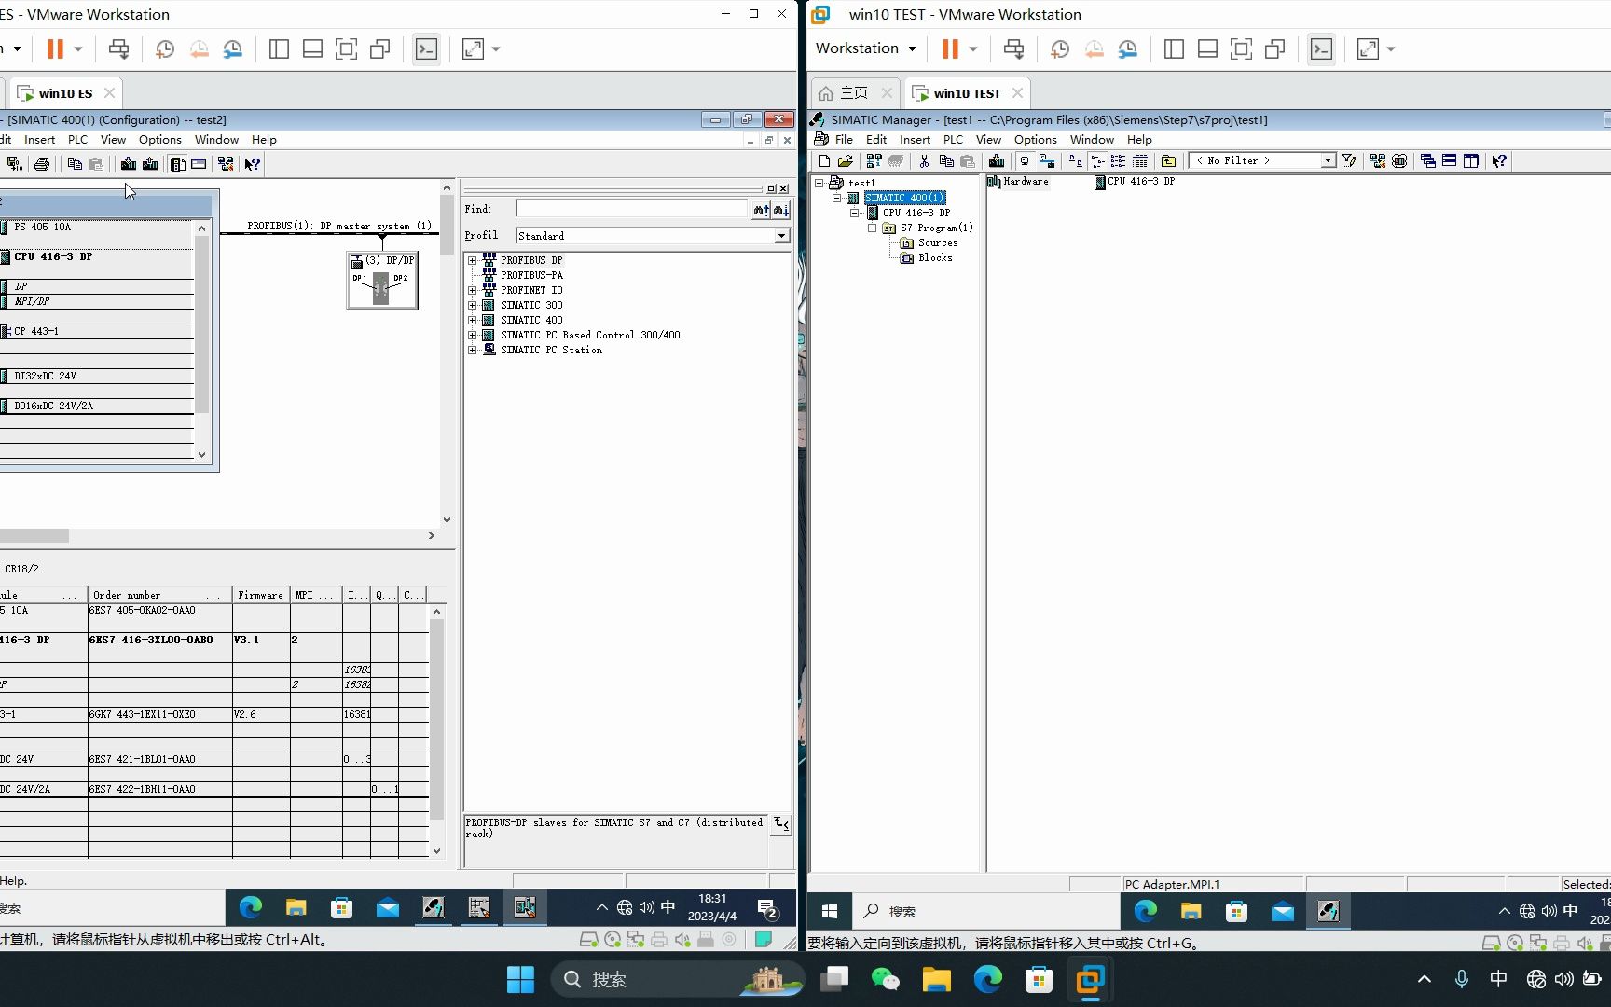Collapse the S7 Program(1) tree node
The height and width of the screenshot is (1007, 1611).
point(873,228)
